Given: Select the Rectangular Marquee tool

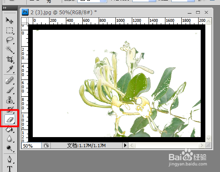Looking at the screenshot, I should [x=10, y=30].
